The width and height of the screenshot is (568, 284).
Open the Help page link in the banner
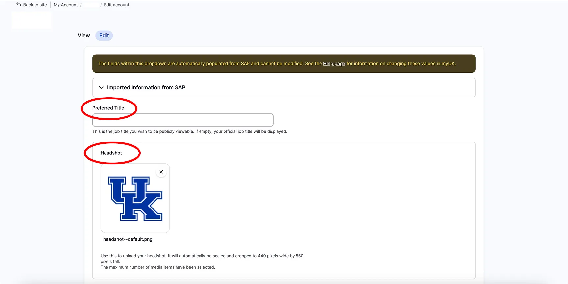coord(334,64)
